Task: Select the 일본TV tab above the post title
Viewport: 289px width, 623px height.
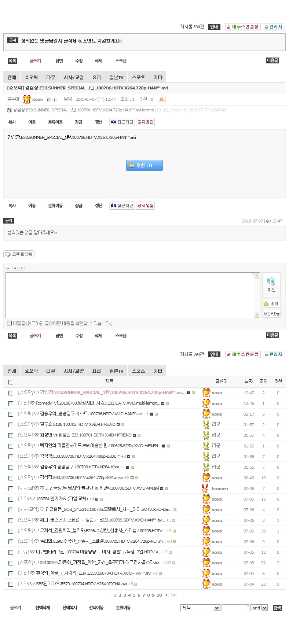Action: 116,77
